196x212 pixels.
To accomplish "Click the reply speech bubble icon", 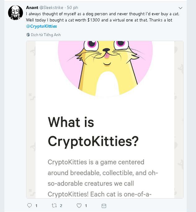I will click(29, 205).
